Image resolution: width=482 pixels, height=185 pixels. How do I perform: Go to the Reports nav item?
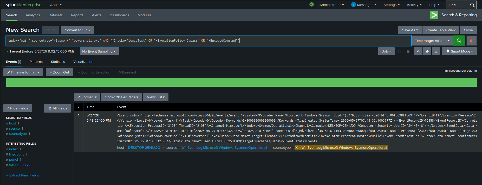pyautogui.click(x=77, y=15)
